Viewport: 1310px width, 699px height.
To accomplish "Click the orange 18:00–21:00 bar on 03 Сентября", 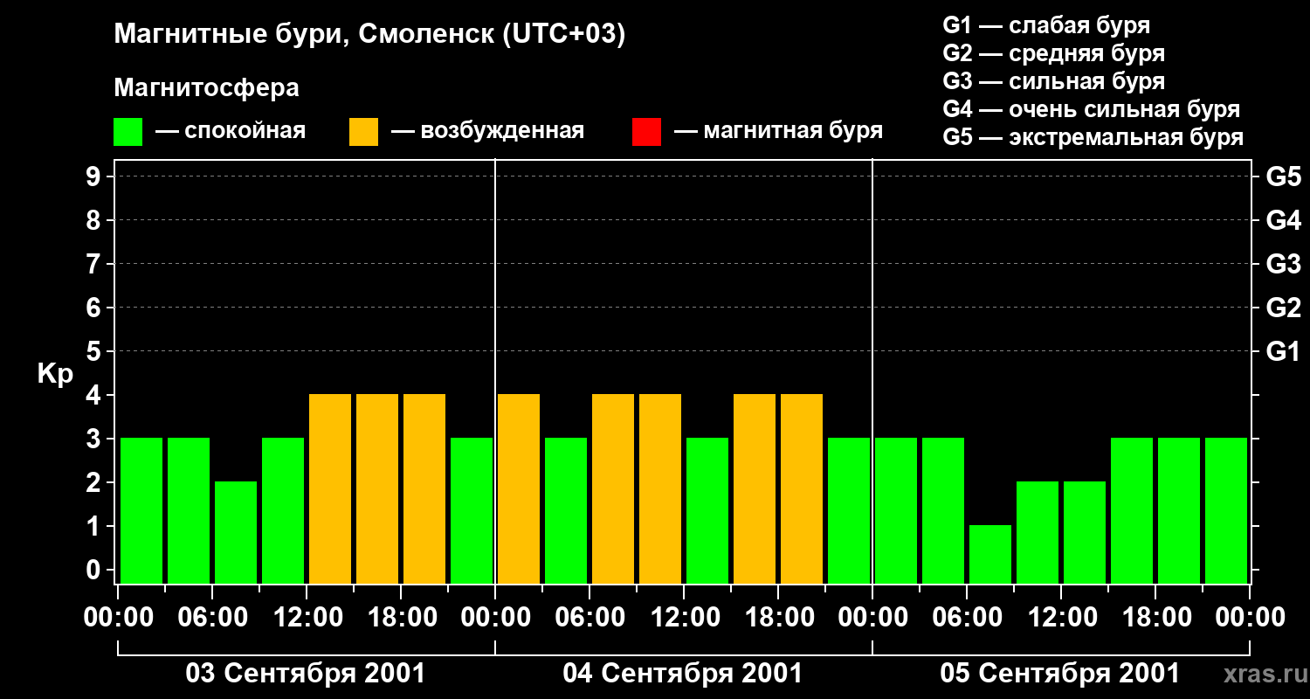I will (424, 488).
